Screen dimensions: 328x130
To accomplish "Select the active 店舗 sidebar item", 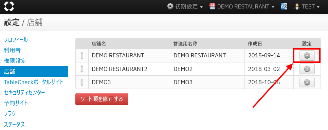I will 34,72.
